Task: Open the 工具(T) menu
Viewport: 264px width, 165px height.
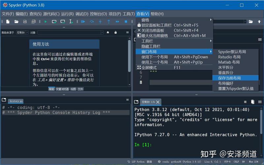Action: point(129,14)
